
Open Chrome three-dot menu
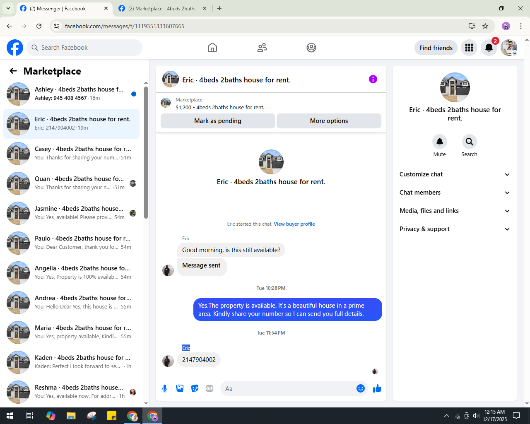pyautogui.click(x=521, y=26)
